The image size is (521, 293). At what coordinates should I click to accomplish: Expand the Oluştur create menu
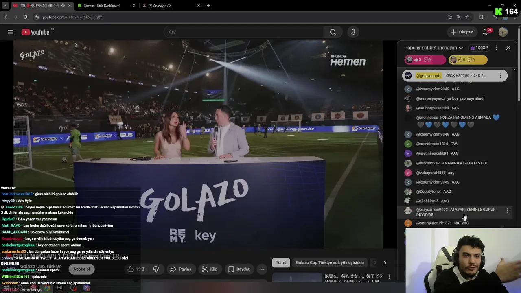coord(462,32)
